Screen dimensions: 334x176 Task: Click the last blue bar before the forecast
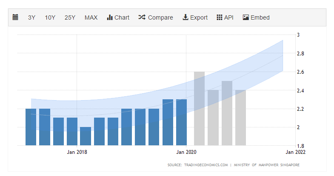click(181, 123)
